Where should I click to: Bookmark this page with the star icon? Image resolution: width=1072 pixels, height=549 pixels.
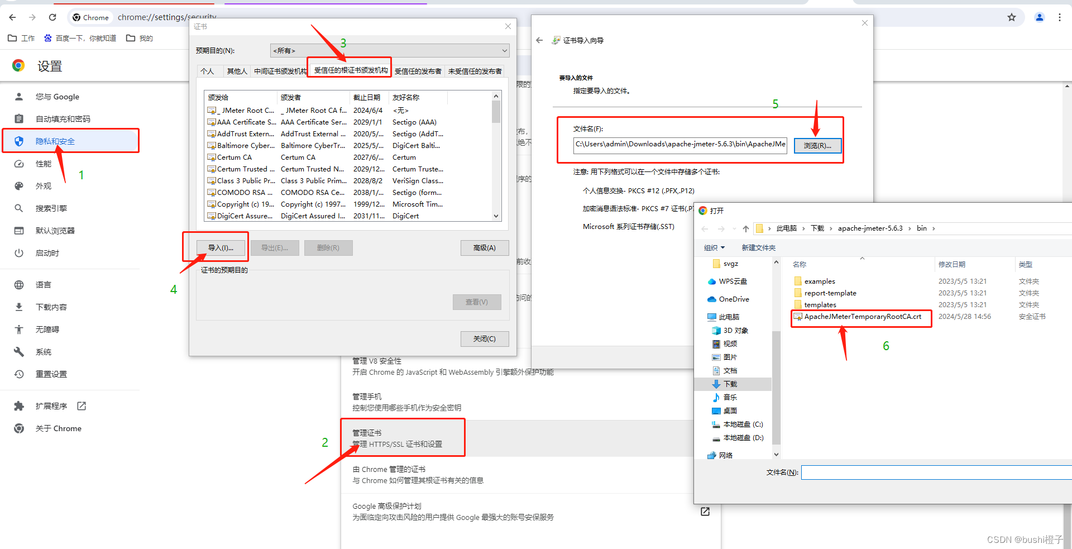click(x=1012, y=17)
